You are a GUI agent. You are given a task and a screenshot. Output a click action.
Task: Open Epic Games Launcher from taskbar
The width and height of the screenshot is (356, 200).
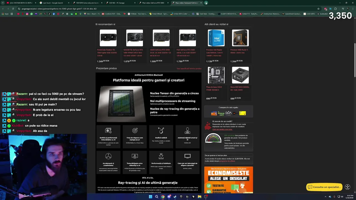[181, 197]
